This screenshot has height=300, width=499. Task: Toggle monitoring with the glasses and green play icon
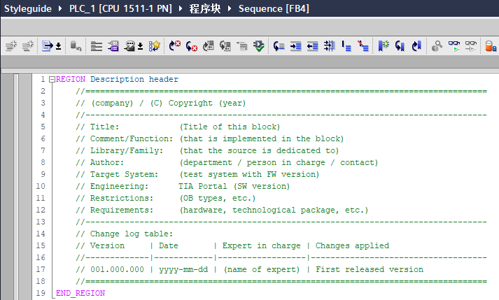(x=454, y=46)
